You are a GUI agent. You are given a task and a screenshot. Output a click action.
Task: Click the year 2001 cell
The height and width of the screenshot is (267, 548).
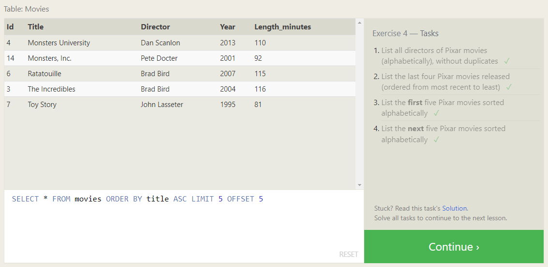click(x=227, y=58)
